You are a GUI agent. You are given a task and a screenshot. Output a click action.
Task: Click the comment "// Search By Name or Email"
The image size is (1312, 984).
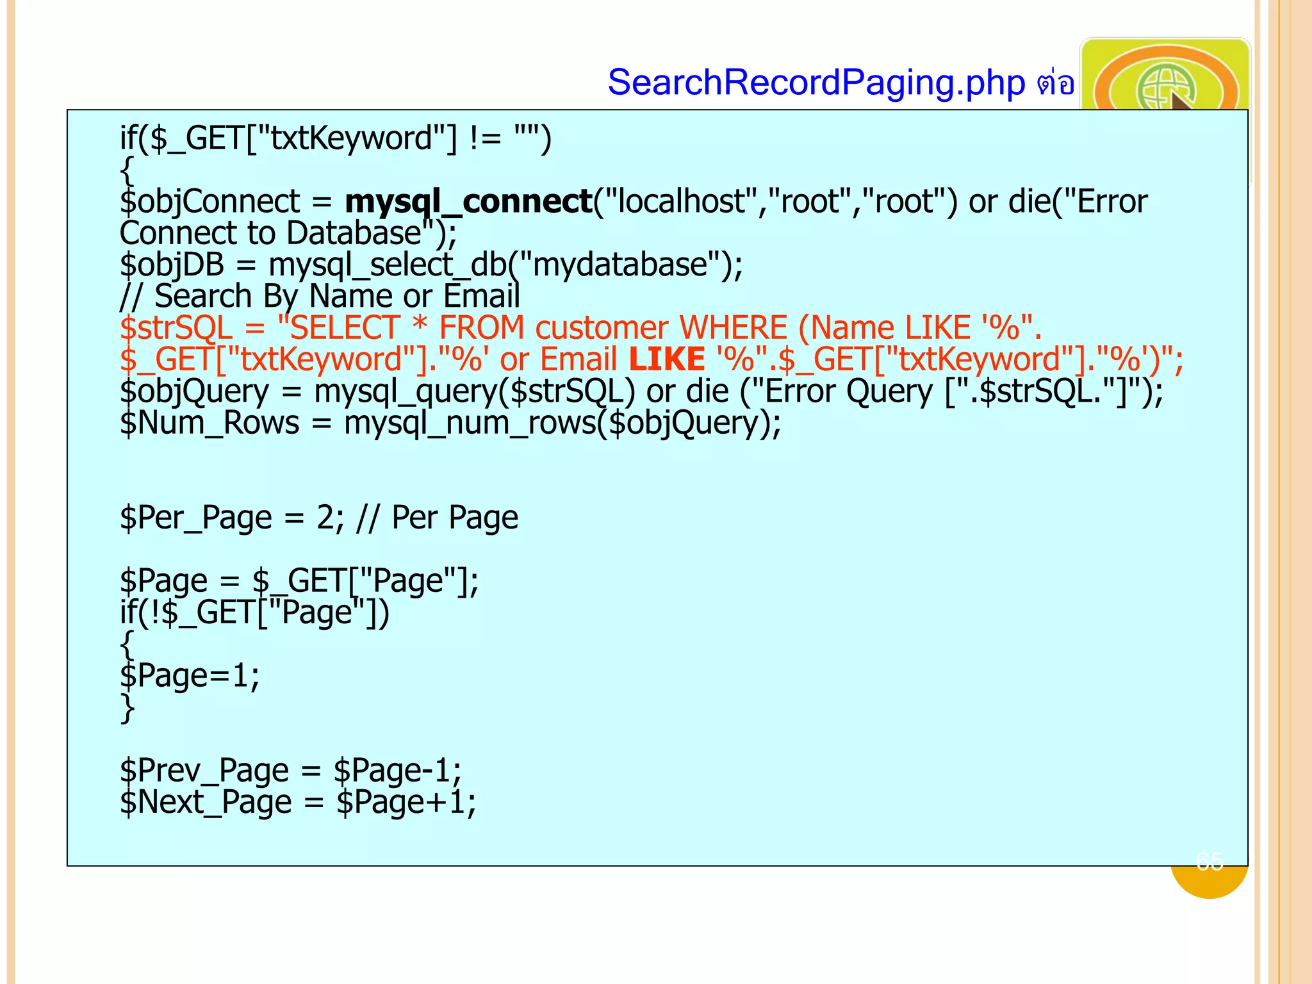(320, 297)
